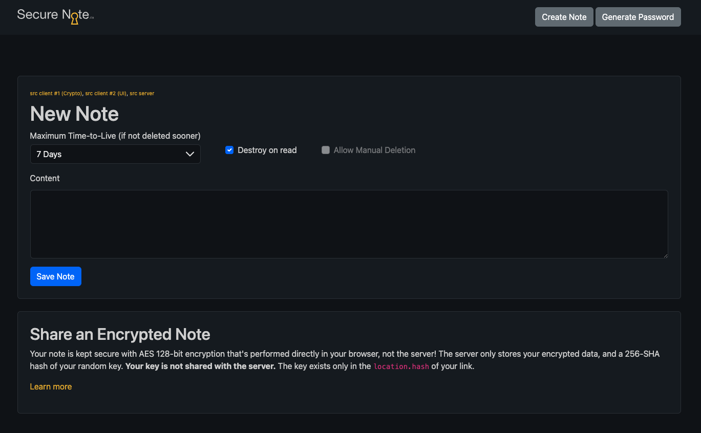This screenshot has width=701, height=433.
Task: Click the 7 Days selected value
Action: (x=49, y=154)
